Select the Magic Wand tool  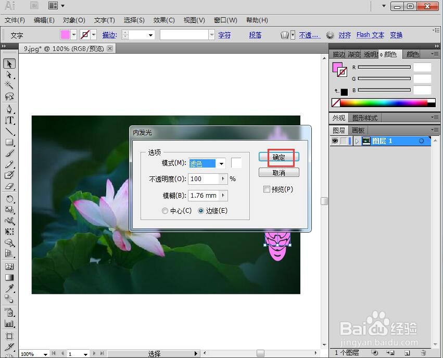(x=9, y=85)
